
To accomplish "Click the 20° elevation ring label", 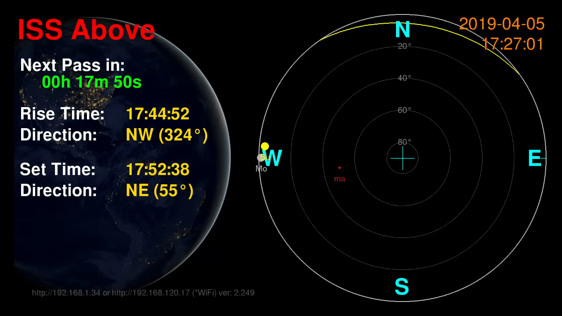I will (x=404, y=46).
